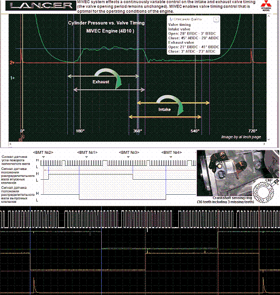Screen dimensions: 280x295
Task: Click the 'Cylinder Pressure vs. Valve Timing' heading
Action: click(x=106, y=23)
